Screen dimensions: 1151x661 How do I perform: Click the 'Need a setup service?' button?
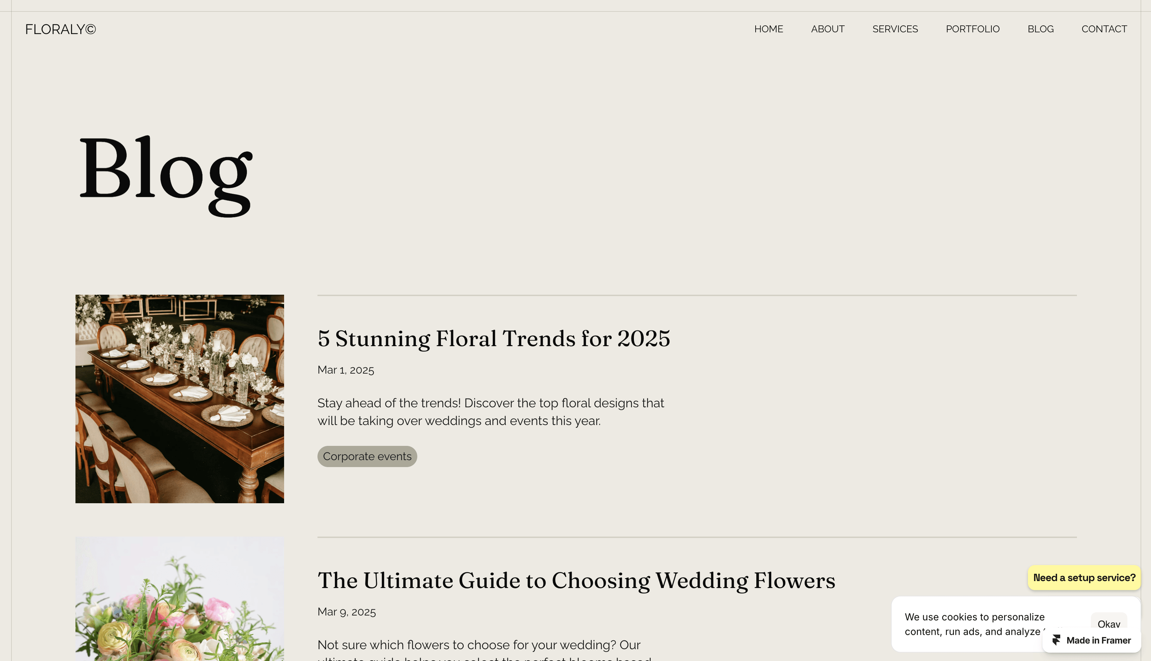pyautogui.click(x=1084, y=578)
